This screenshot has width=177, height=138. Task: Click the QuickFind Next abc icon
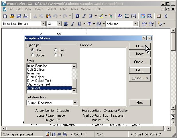pos(151,24)
